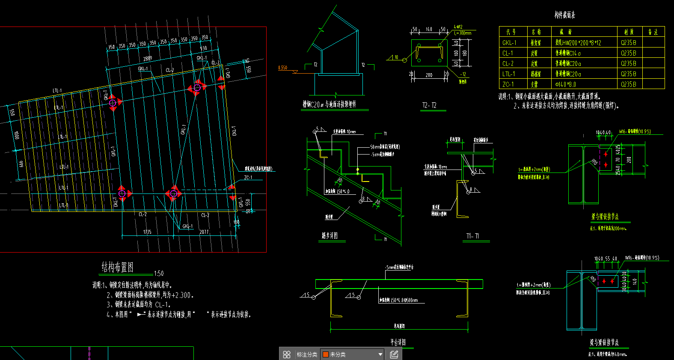
Task: Click the ZC-1 label in the layout plan
Action: click(248, 178)
